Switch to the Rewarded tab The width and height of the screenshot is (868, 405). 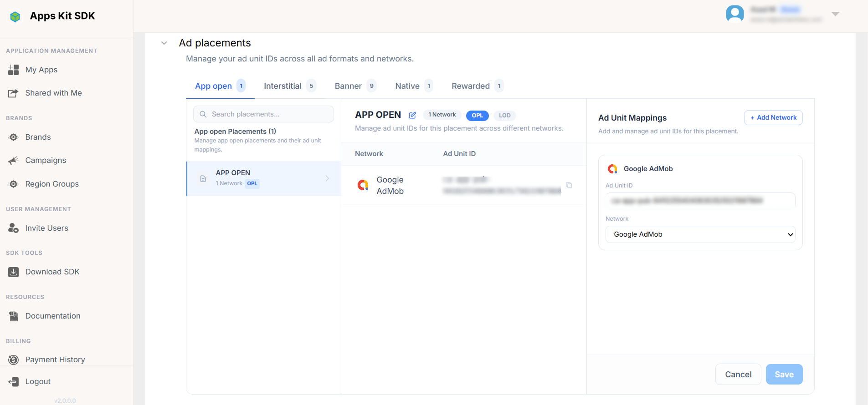click(478, 86)
